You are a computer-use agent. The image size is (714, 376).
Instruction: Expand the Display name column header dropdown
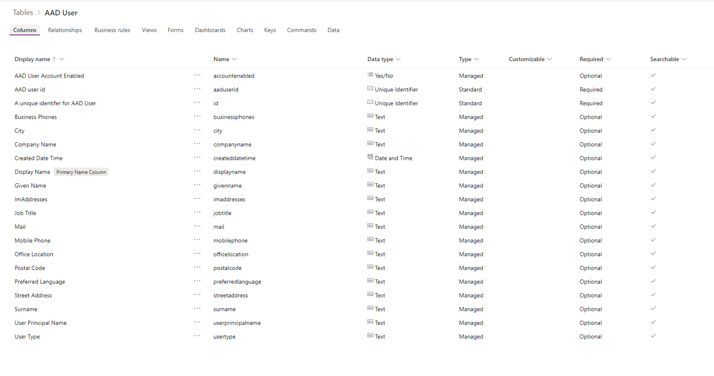coord(62,59)
